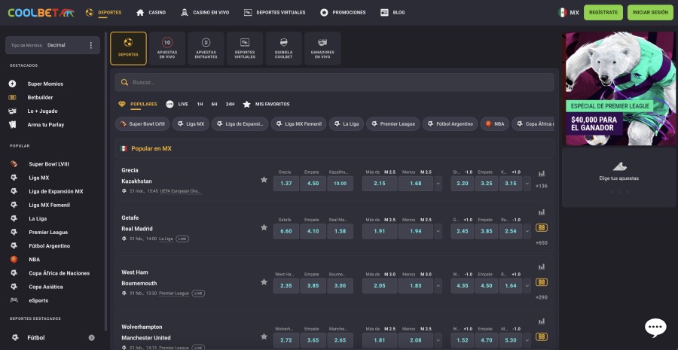Expand the Fútbol section in the sidebar
This screenshot has height=350, width=678.
[92, 338]
